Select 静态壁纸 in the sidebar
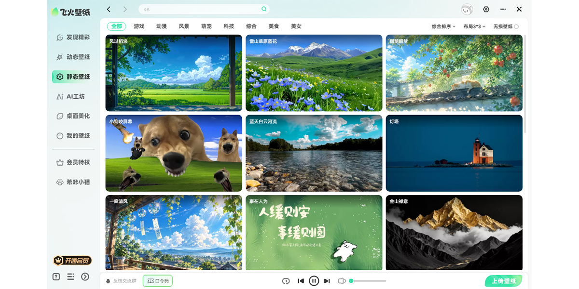This screenshot has width=579, height=289. (73, 77)
